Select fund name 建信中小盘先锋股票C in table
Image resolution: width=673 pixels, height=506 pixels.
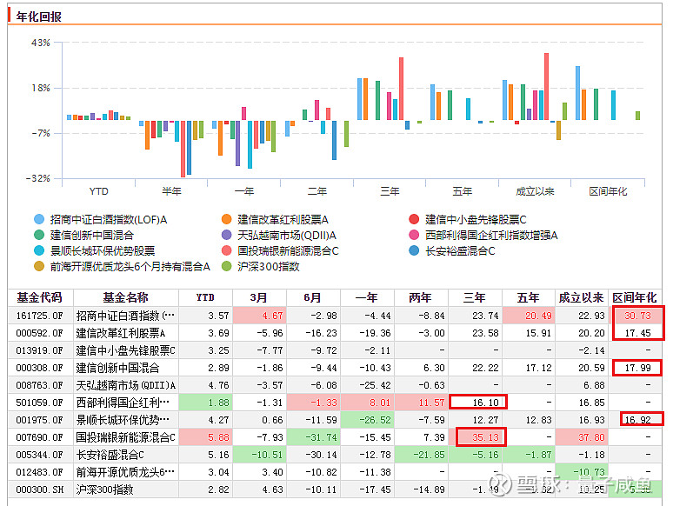(126, 350)
